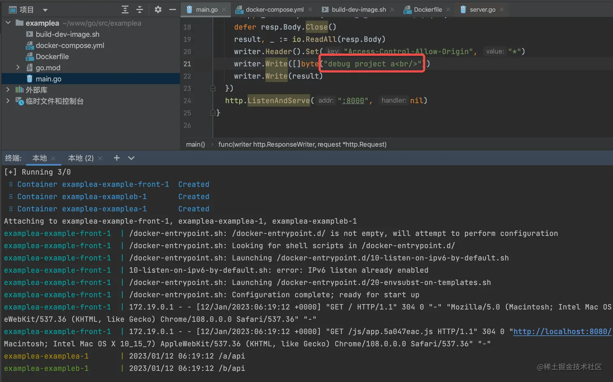The height and width of the screenshot is (382, 613).
Task: Click main() in the breadcrumb bar
Action: [x=195, y=144]
